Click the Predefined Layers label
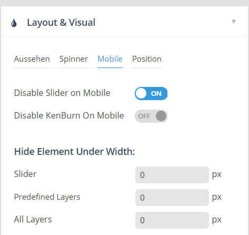This screenshot has width=249, height=235. 47,197
